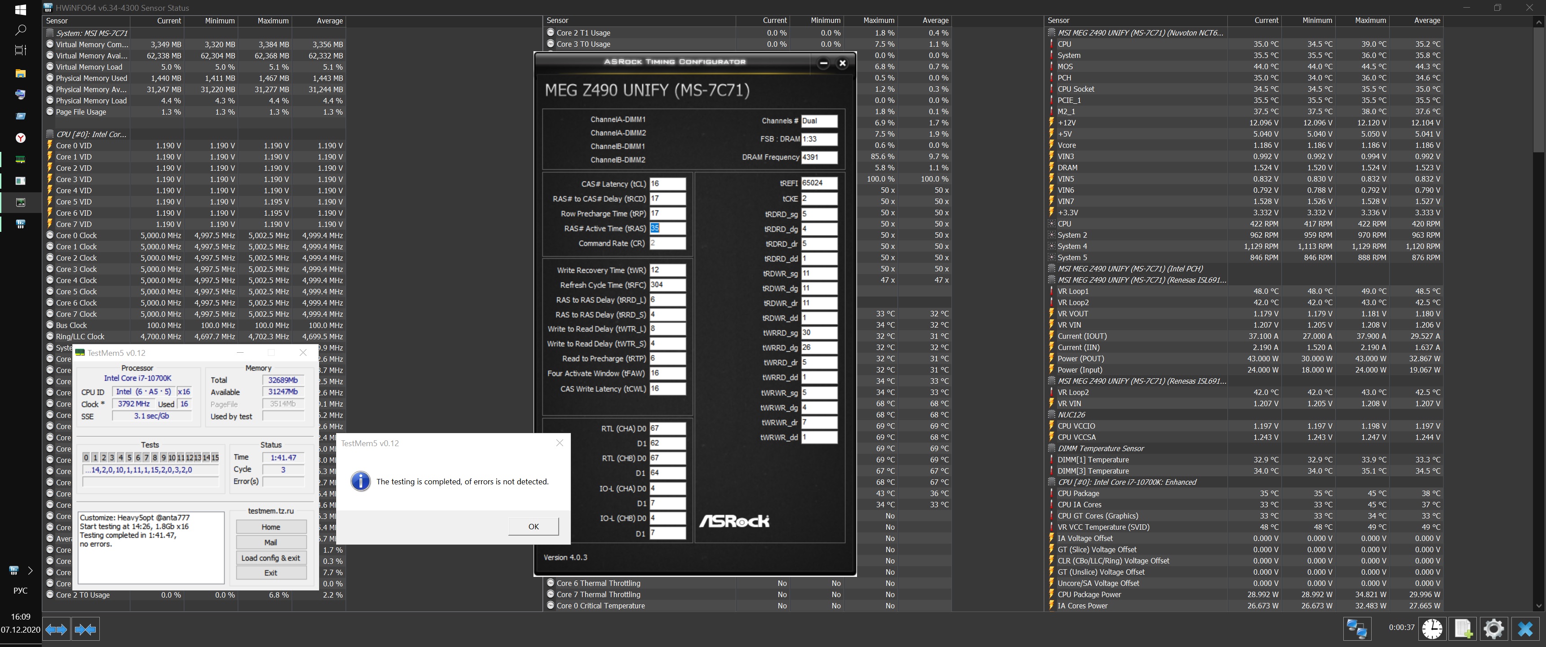Screen dimensions: 1546x647
Task: Open Yandex browser from taskbar
Action: [20, 138]
